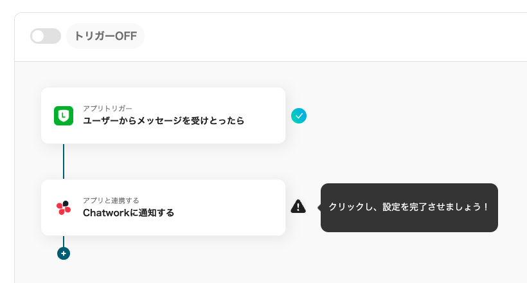
Task: Open the ユーザーからメッセージを受けとったら trigger step
Action: pos(163,120)
